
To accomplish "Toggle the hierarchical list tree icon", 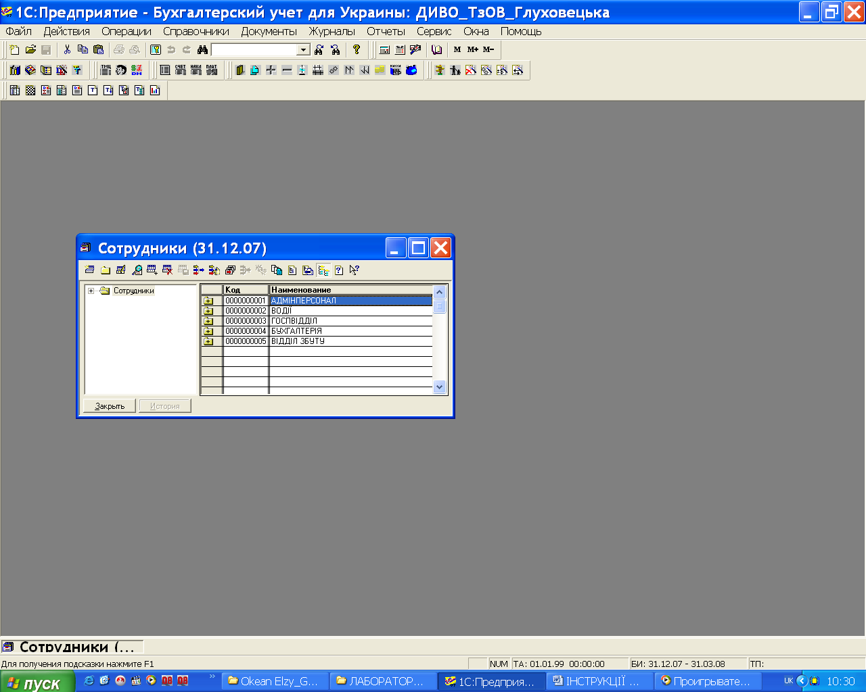I will (x=323, y=270).
